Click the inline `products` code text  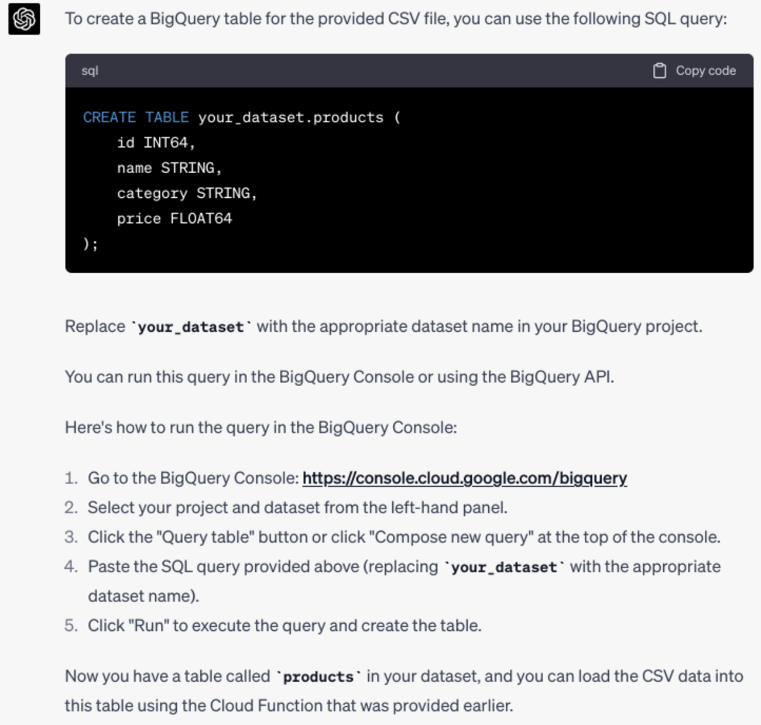click(318, 677)
